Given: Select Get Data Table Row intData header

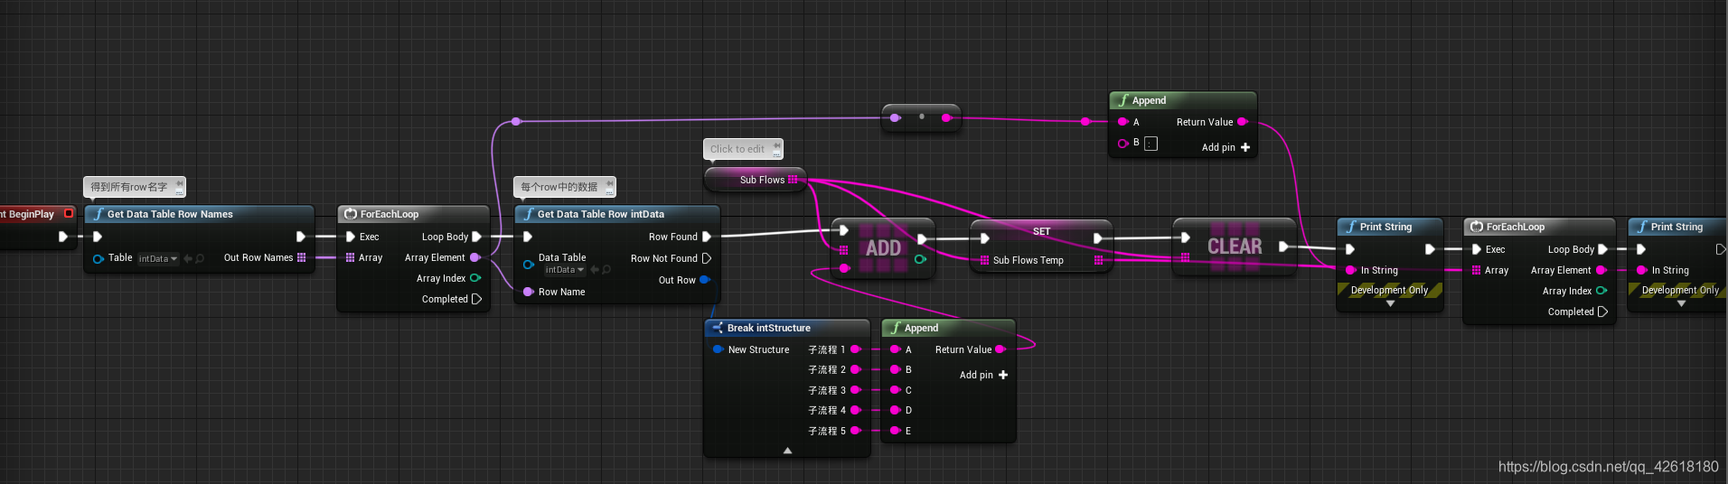Looking at the screenshot, I should click(x=617, y=214).
